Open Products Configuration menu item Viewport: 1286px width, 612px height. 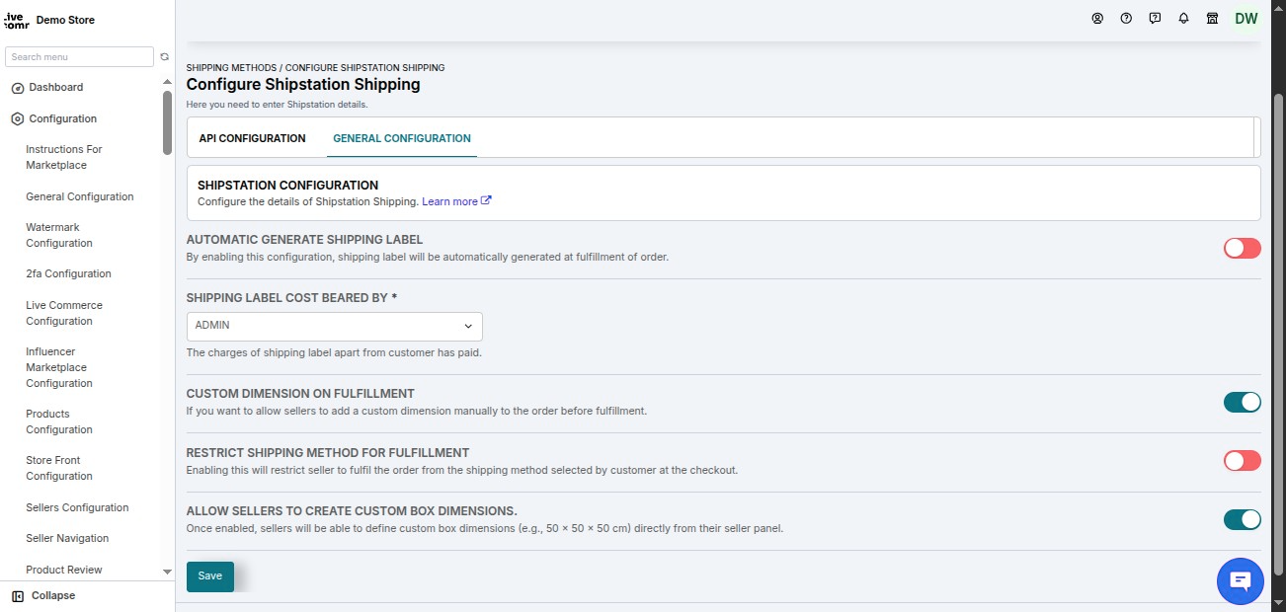[59, 422]
